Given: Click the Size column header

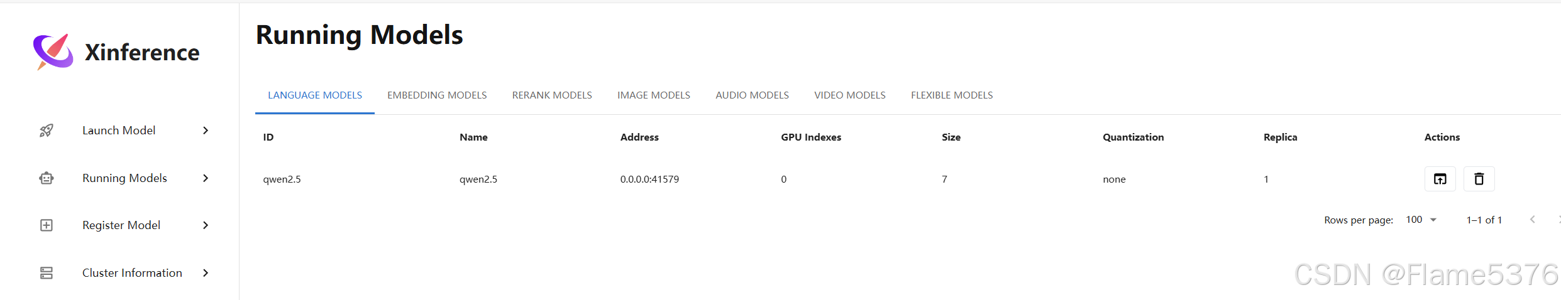Looking at the screenshot, I should (x=951, y=137).
